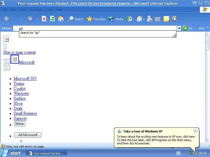Click the IE icon on the taskbar button
Viewport: 210px width, 157px height.
30,153
